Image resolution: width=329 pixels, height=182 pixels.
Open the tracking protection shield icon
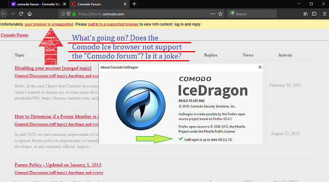pos(68,14)
